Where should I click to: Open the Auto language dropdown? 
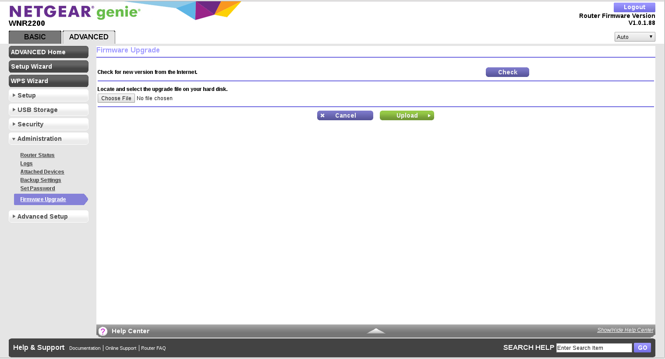pyautogui.click(x=634, y=37)
